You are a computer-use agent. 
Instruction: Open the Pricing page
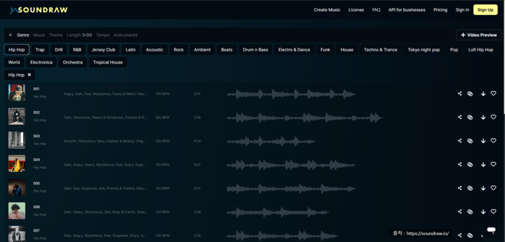[440, 10]
